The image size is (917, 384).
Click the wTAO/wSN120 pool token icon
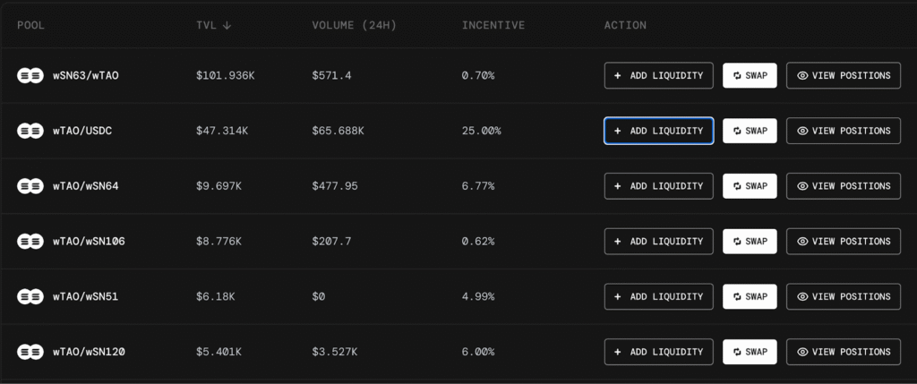[30, 352]
